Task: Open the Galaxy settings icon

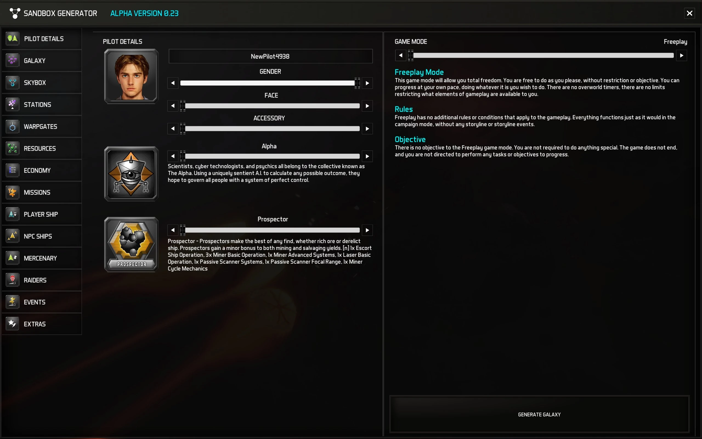Action: [12, 60]
